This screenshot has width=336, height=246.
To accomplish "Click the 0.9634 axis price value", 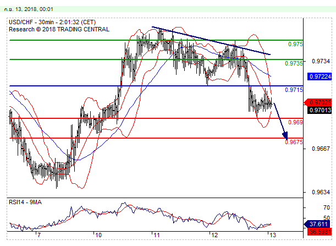I will (321, 192).
